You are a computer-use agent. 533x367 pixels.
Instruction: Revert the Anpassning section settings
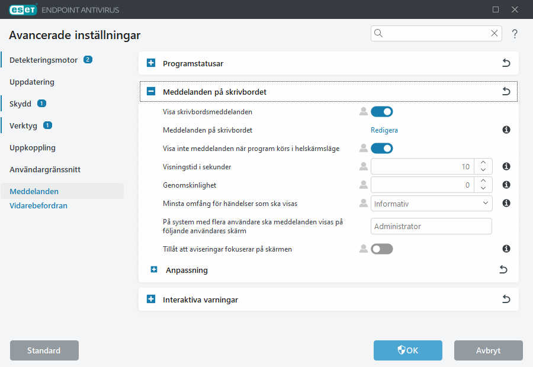click(503, 269)
